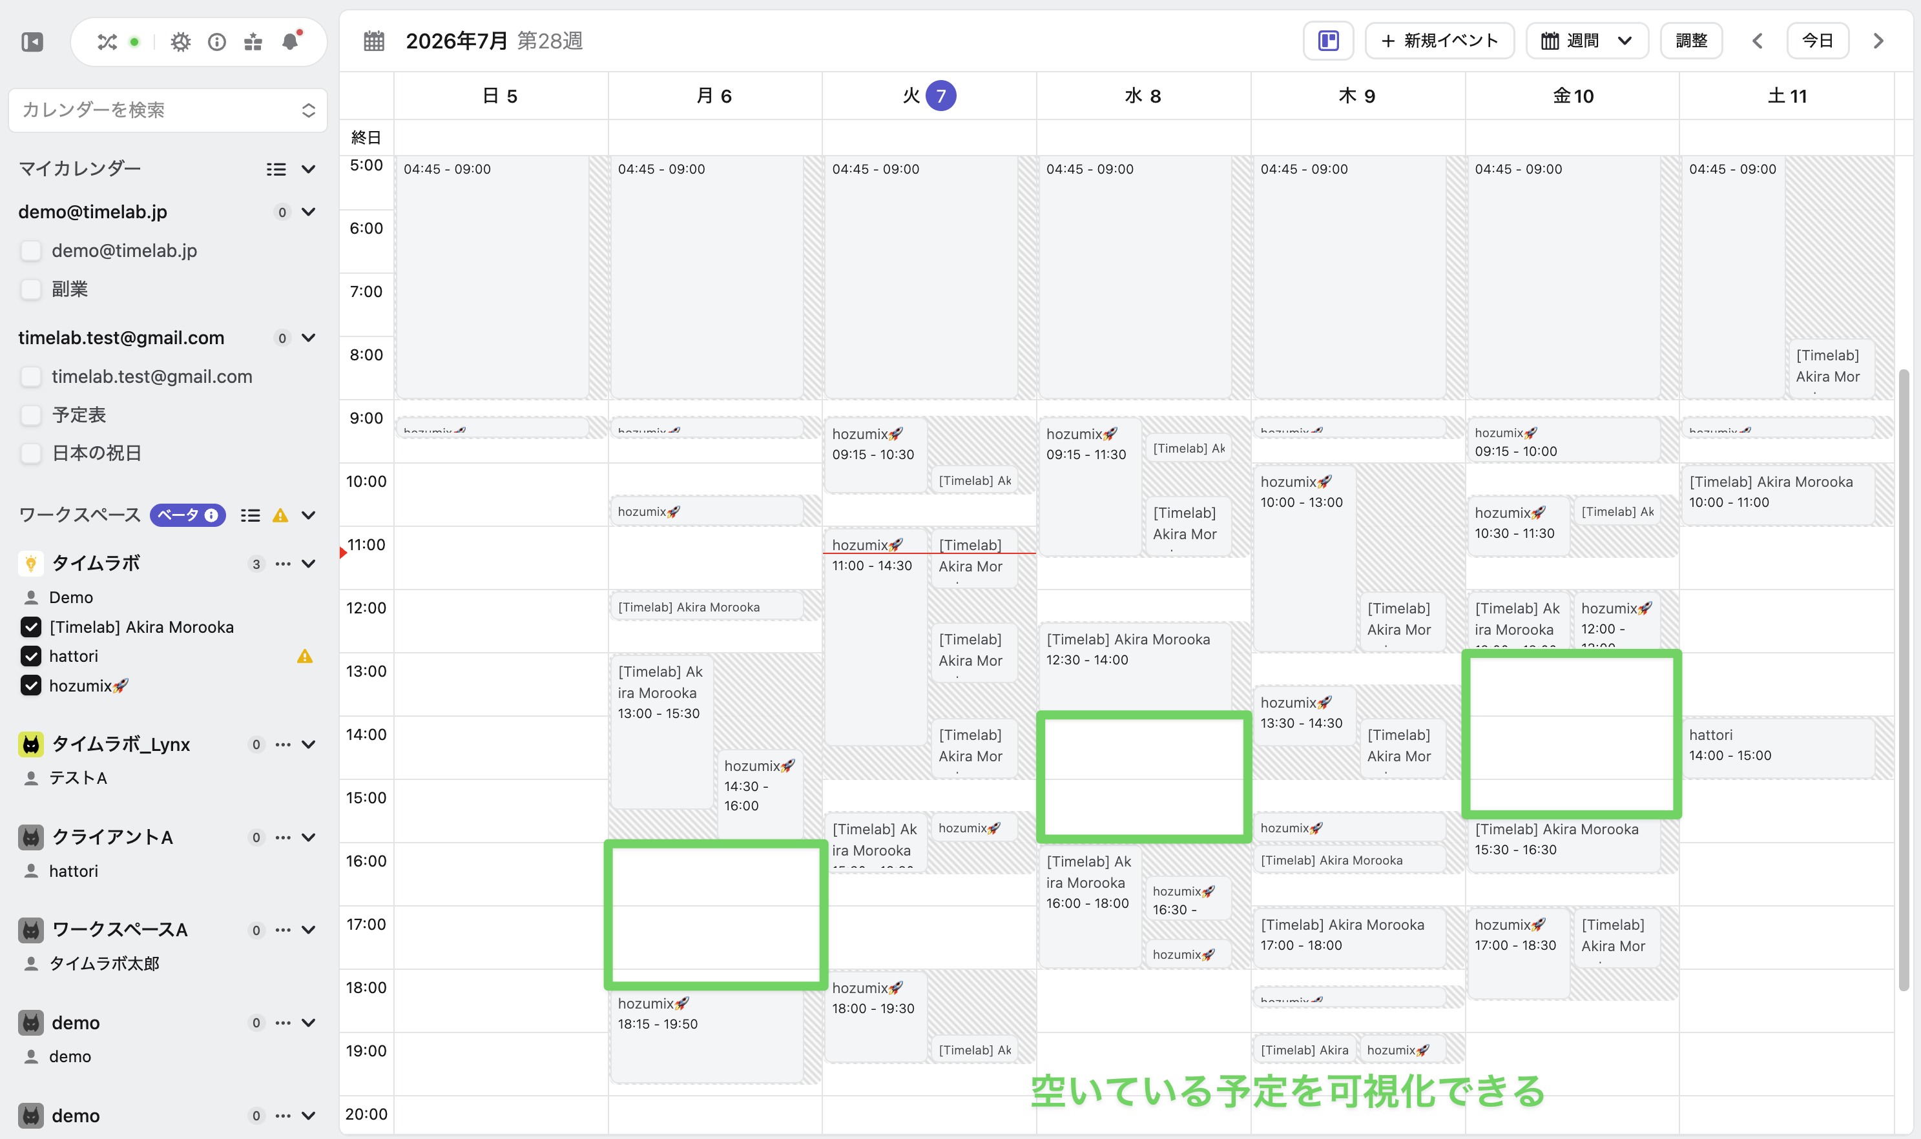
Task: Check the timelab.test@gmail.com calendar checkbox
Action: 31,377
